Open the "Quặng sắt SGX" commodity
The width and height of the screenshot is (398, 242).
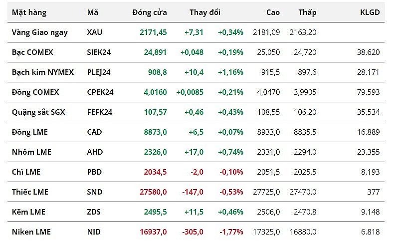pos(38,112)
